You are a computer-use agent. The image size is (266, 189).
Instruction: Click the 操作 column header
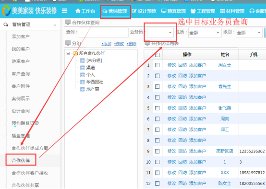(x=187, y=55)
